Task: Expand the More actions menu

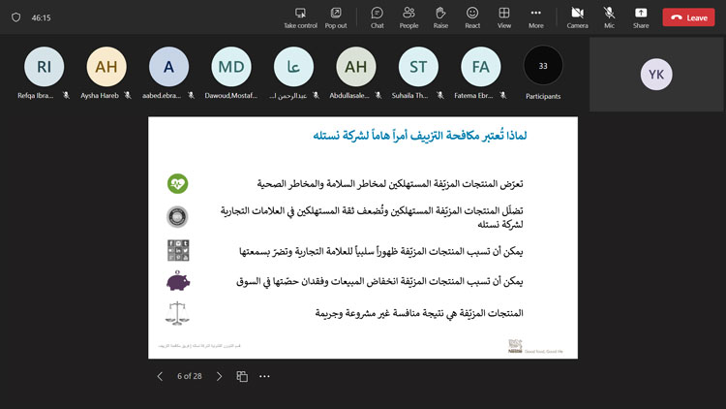Action: pos(535,16)
